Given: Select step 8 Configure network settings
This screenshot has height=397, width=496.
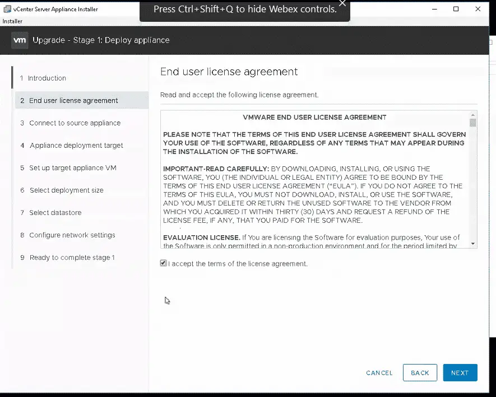Looking at the screenshot, I should click(x=68, y=235).
